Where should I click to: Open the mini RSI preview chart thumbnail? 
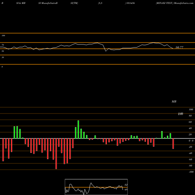tap(96, 187)
